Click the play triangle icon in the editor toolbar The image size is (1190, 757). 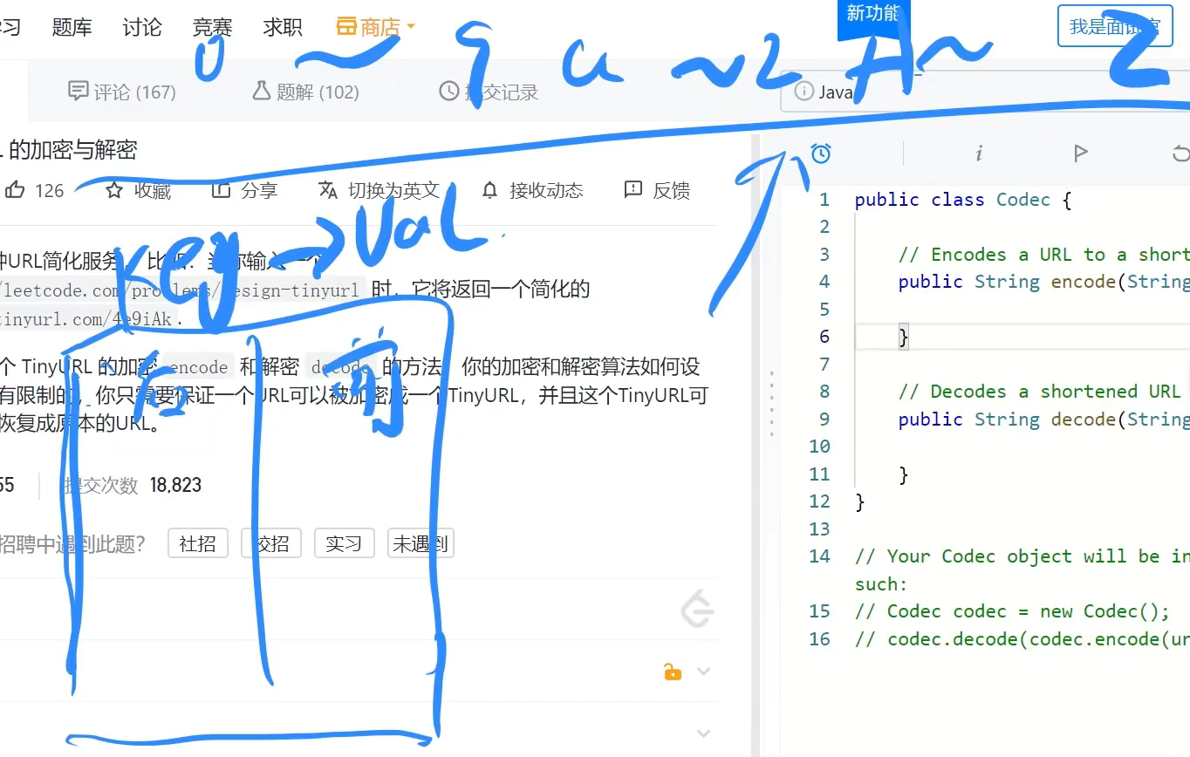(1080, 153)
